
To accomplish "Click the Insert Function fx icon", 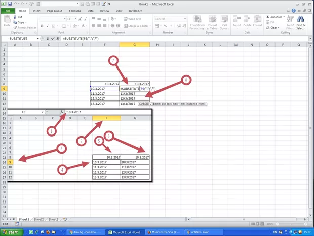I will (59, 39).
